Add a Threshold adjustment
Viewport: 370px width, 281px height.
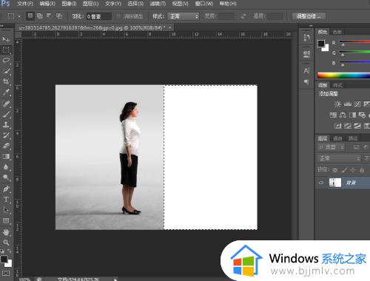click(x=357, y=126)
